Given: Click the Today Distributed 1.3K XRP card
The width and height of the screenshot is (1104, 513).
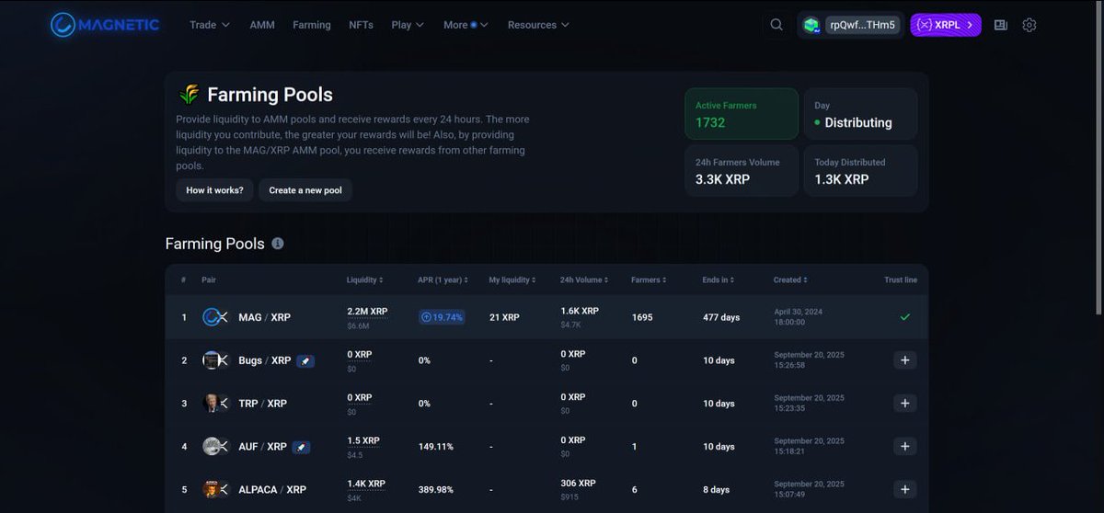Looking at the screenshot, I should [860, 170].
